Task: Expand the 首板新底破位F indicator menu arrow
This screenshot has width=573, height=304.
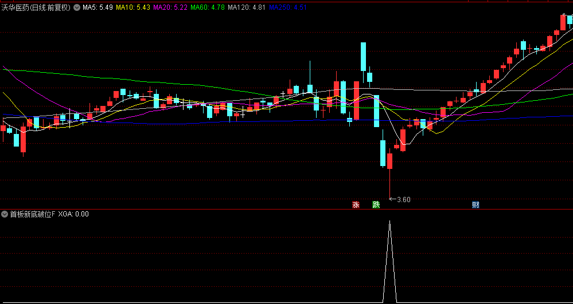Action: pos(5,214)
